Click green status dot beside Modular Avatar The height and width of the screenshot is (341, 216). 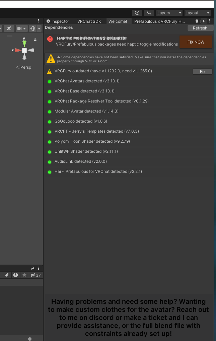(50, 112)
